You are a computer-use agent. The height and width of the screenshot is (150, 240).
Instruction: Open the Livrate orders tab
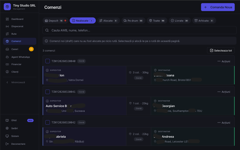pyautogui.click(x=179, y=20)
